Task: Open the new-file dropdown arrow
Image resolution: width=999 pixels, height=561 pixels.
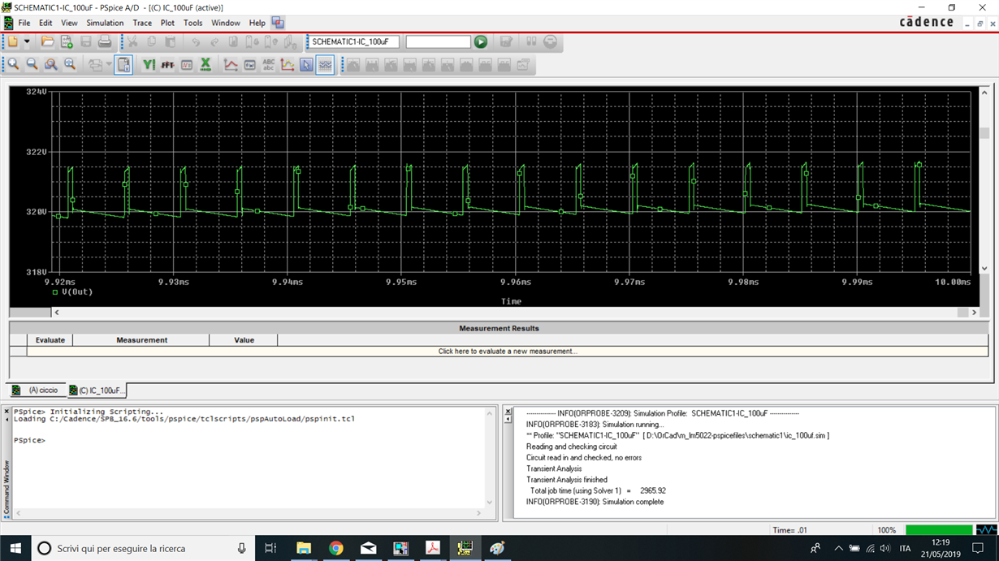Action: (27, 41)
